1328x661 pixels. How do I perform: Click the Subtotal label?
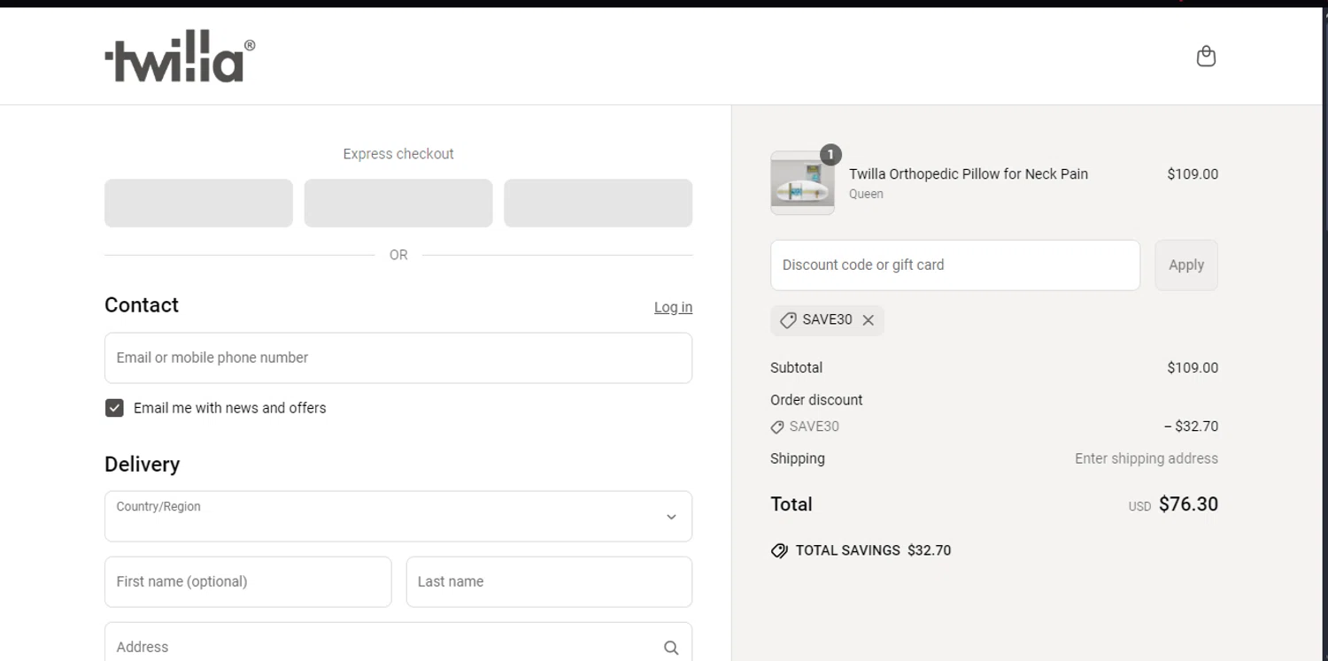point(797,368)
